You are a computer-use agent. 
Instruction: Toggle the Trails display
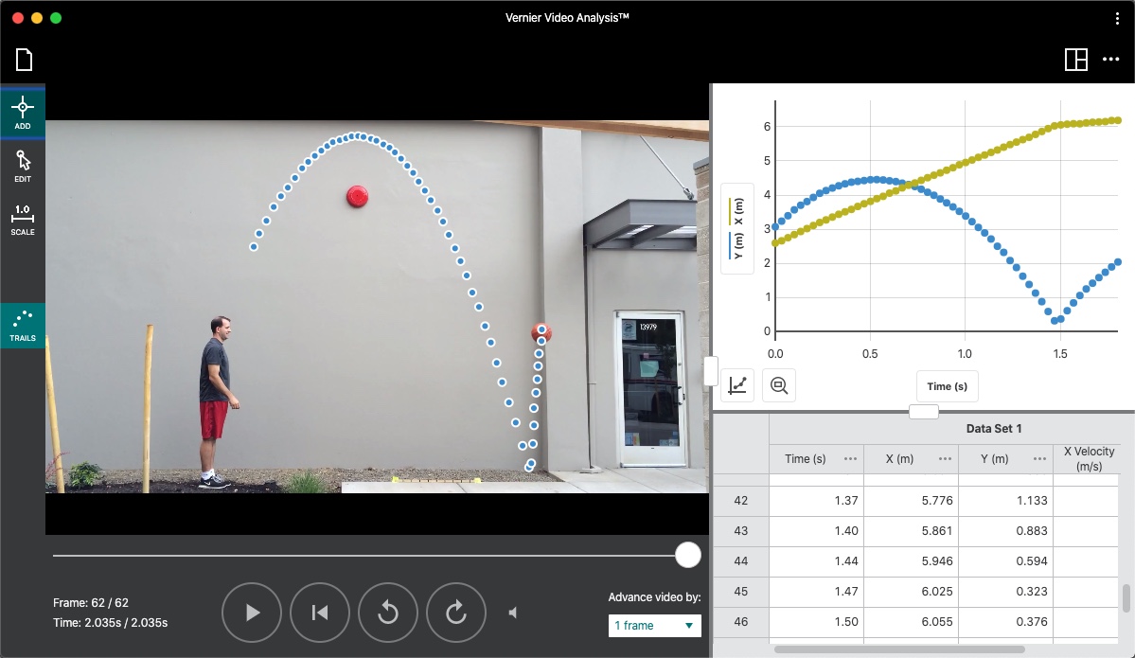click(23, 325)
